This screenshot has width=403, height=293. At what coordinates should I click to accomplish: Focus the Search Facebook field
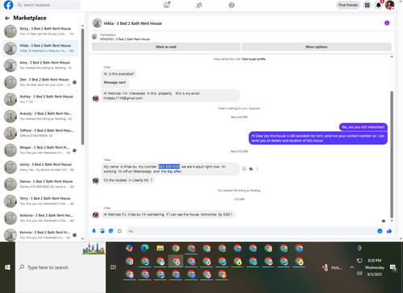[x=48, y=5]
